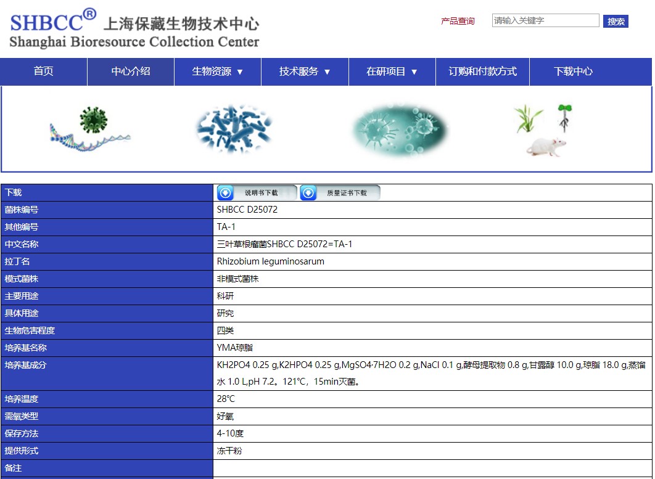
Task: Click the 请输入关键字 search input field
Action: 546,20
